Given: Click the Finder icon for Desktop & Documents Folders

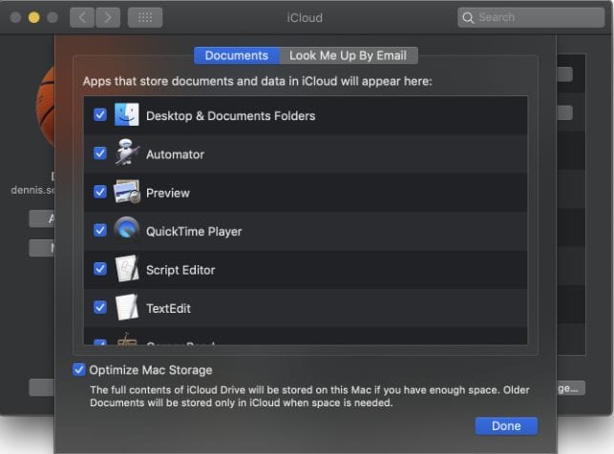Looking at the screenshot, I should coord(127,115).
